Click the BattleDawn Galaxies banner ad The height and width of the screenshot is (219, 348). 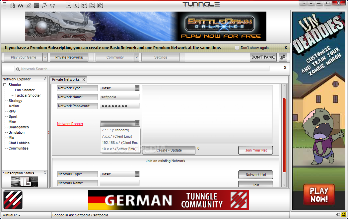146,26
